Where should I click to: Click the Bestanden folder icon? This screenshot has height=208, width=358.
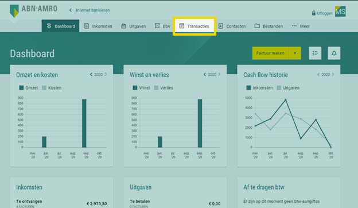coord(257,26)
